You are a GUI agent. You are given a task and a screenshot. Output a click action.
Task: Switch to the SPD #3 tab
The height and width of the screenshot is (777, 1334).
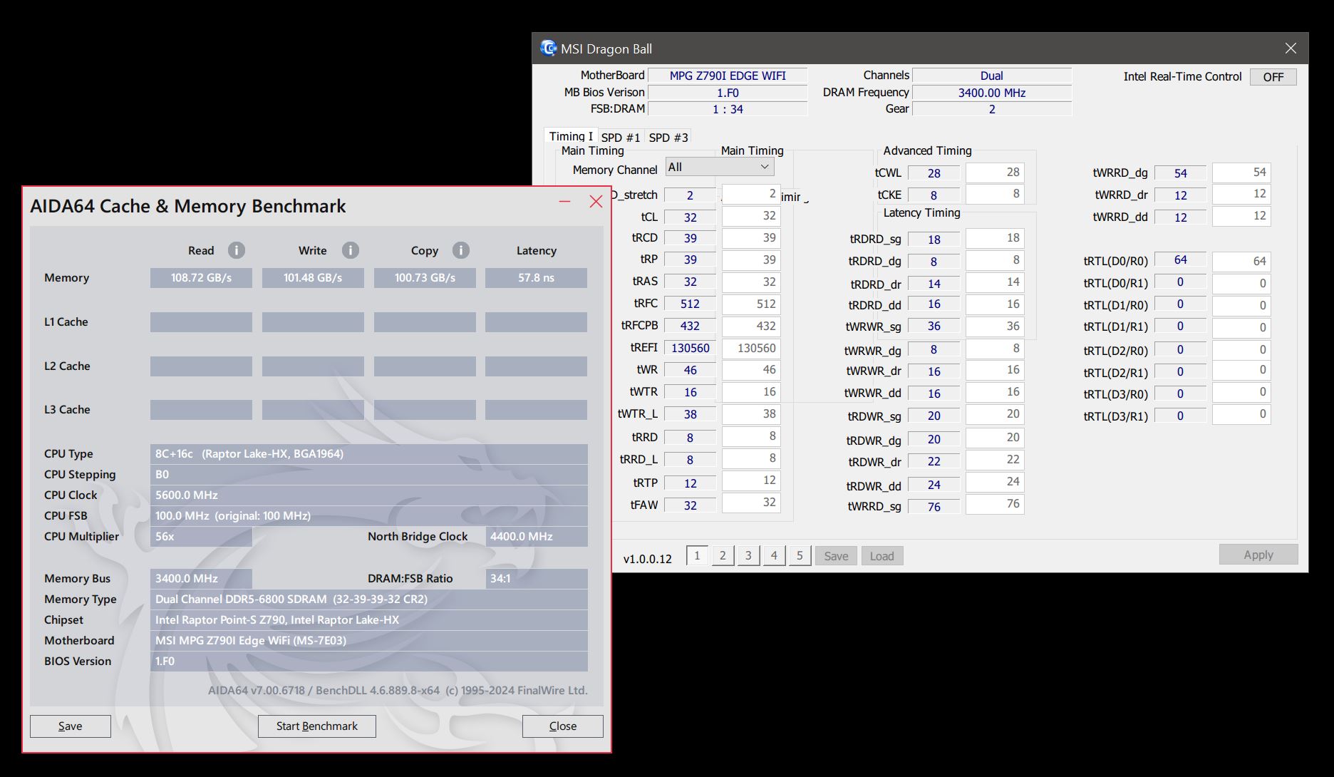(x=668, y=138)
